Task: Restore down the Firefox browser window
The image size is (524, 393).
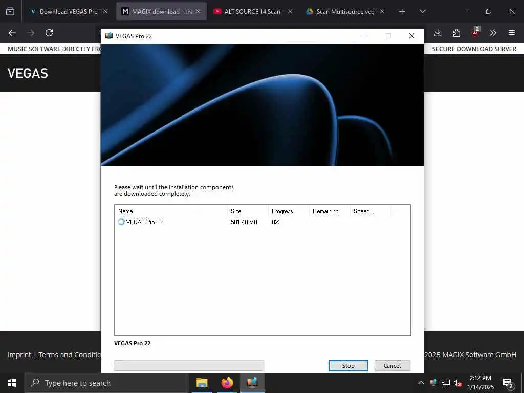Action: tap(489, 11)
